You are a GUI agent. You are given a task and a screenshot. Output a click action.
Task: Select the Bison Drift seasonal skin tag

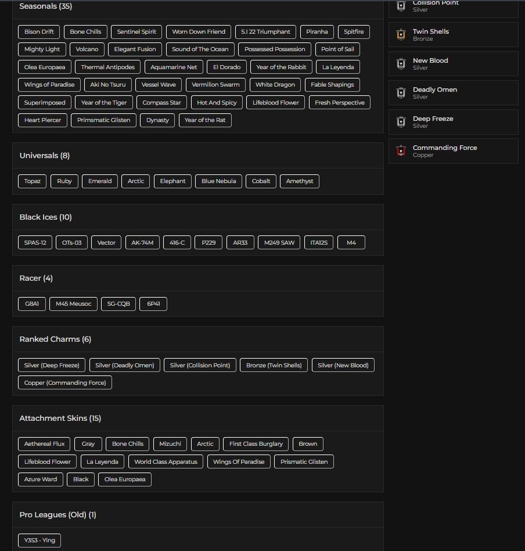point(39,31)
